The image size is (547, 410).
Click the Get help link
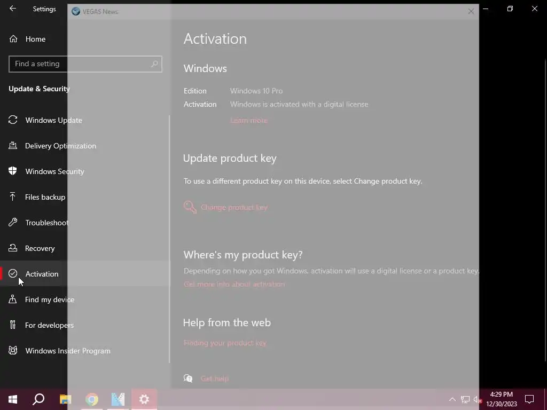[x=215, y=379]
